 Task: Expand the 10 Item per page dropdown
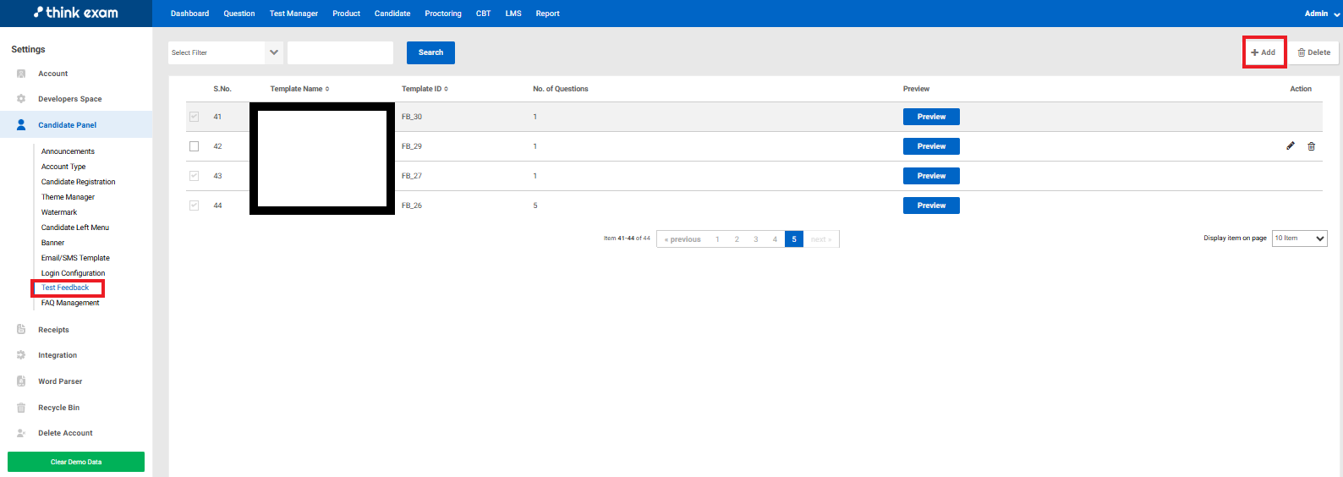1300,238
